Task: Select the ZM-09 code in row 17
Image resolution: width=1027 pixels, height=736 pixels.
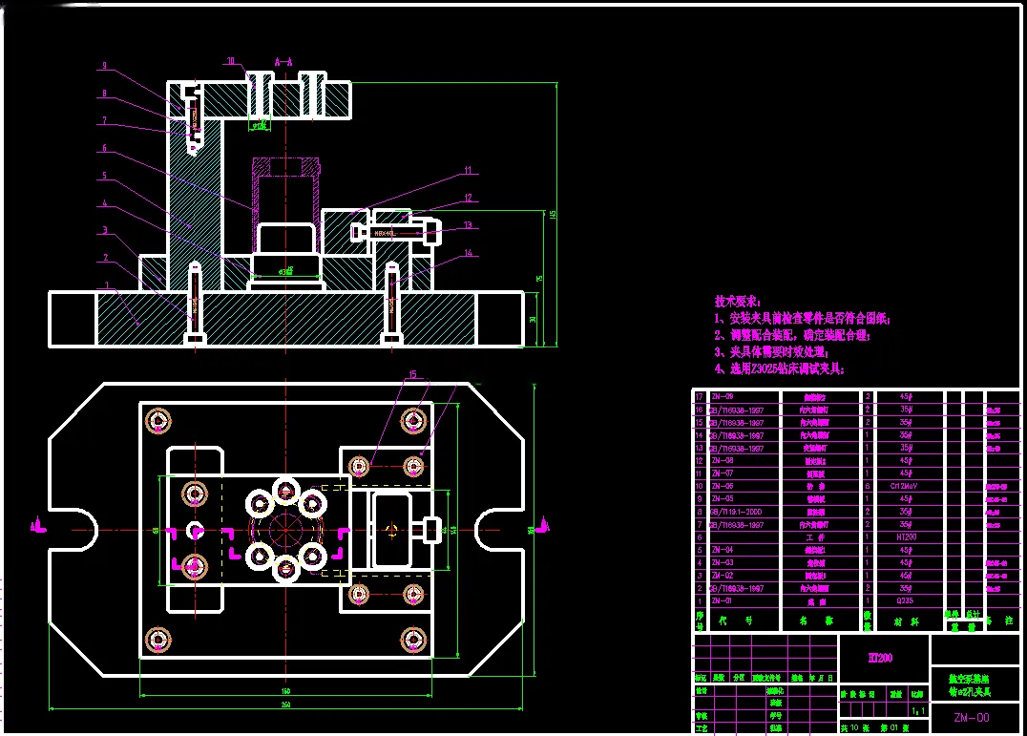Action: click(723, 397)
